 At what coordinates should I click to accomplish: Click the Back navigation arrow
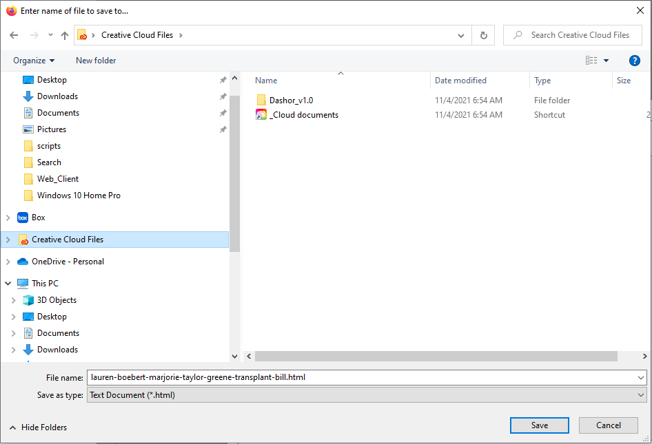[x=14, y=35]
